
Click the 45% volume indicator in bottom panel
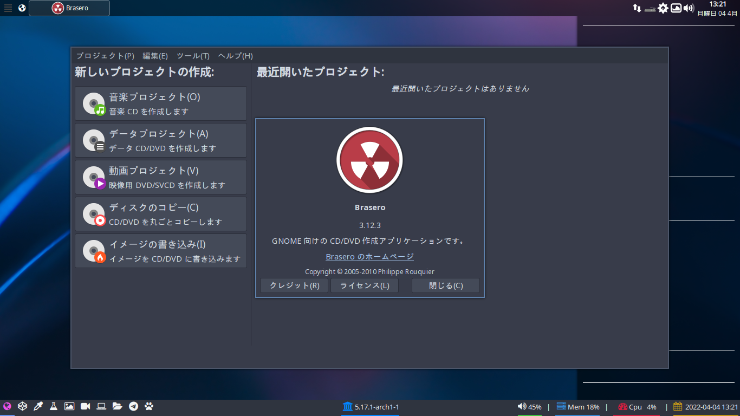[529, 407]
